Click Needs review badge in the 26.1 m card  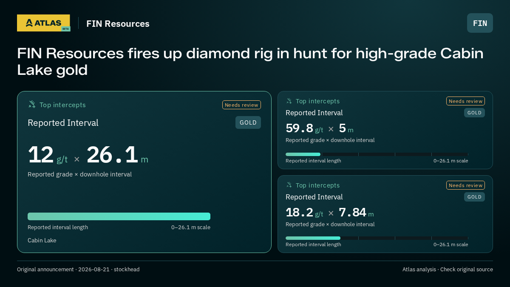point(241,105)
